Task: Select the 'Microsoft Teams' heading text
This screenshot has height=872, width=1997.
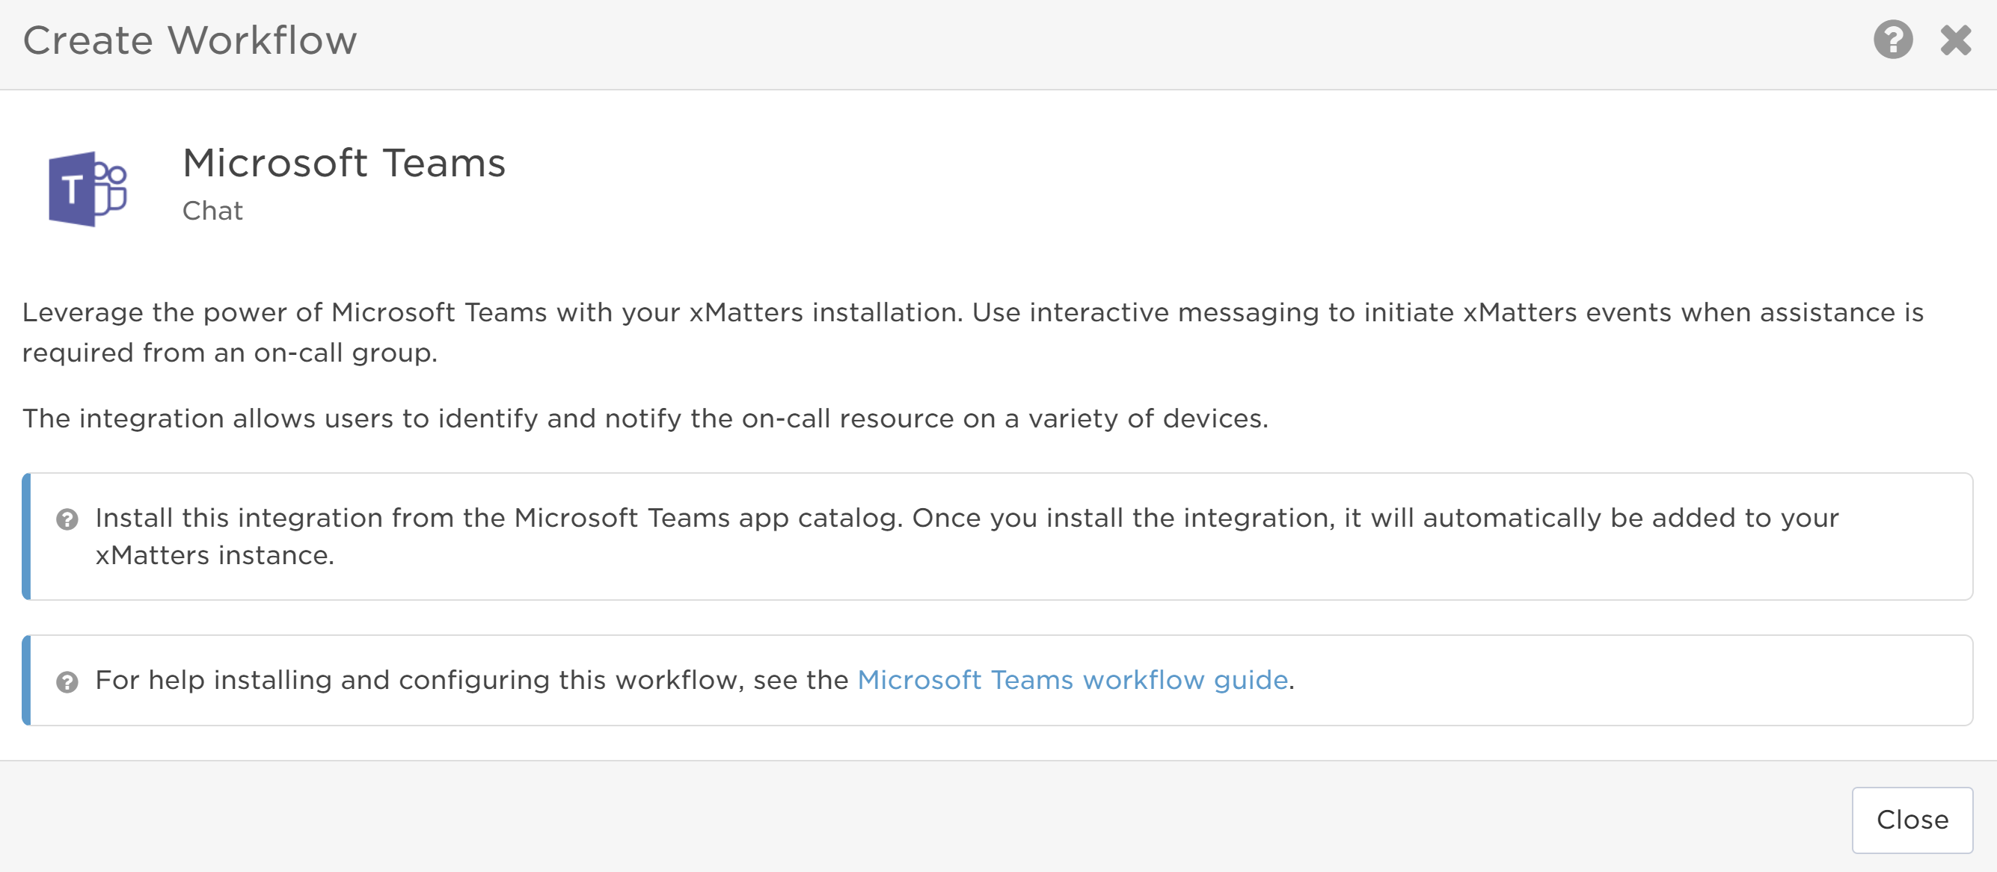Action: [x=343, y=163]
